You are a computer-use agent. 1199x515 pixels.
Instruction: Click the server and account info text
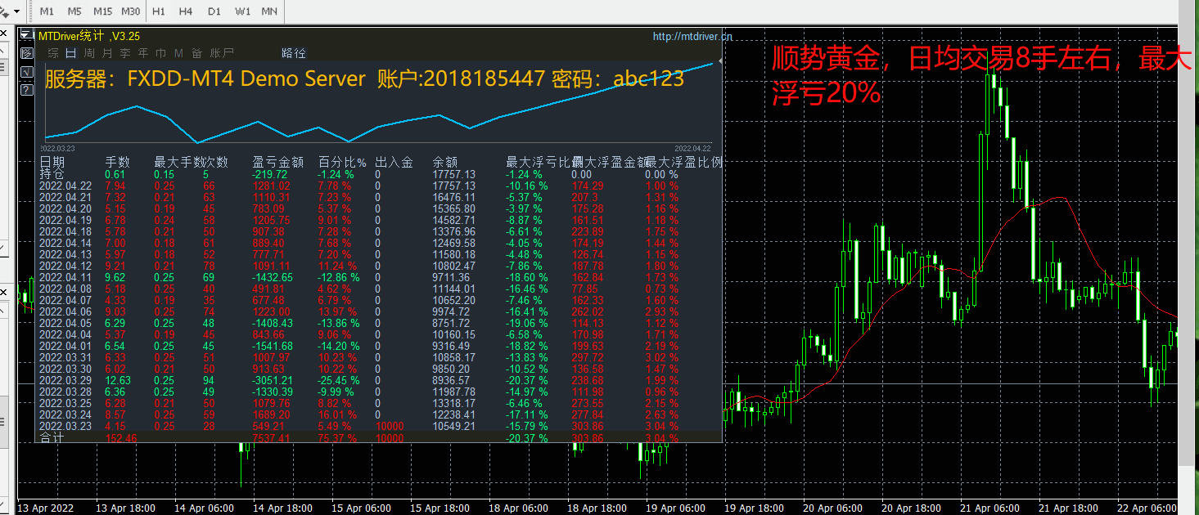click(364, 79)
